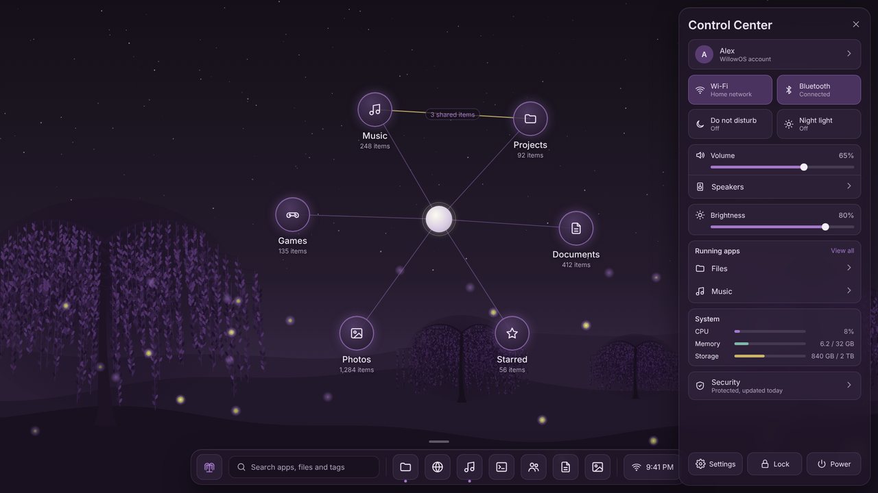Screen dimensions: 878x493
Task: Close the Control Center panel
Action: coord(856,24)
